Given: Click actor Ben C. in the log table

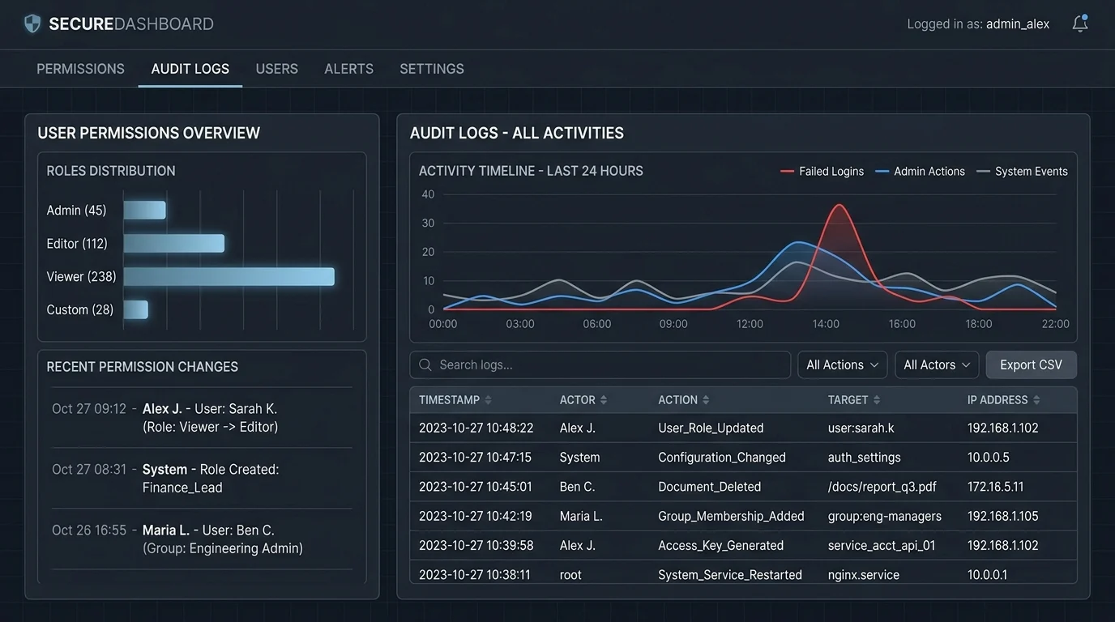Looking at the screenshot, I should coord(577,487).
